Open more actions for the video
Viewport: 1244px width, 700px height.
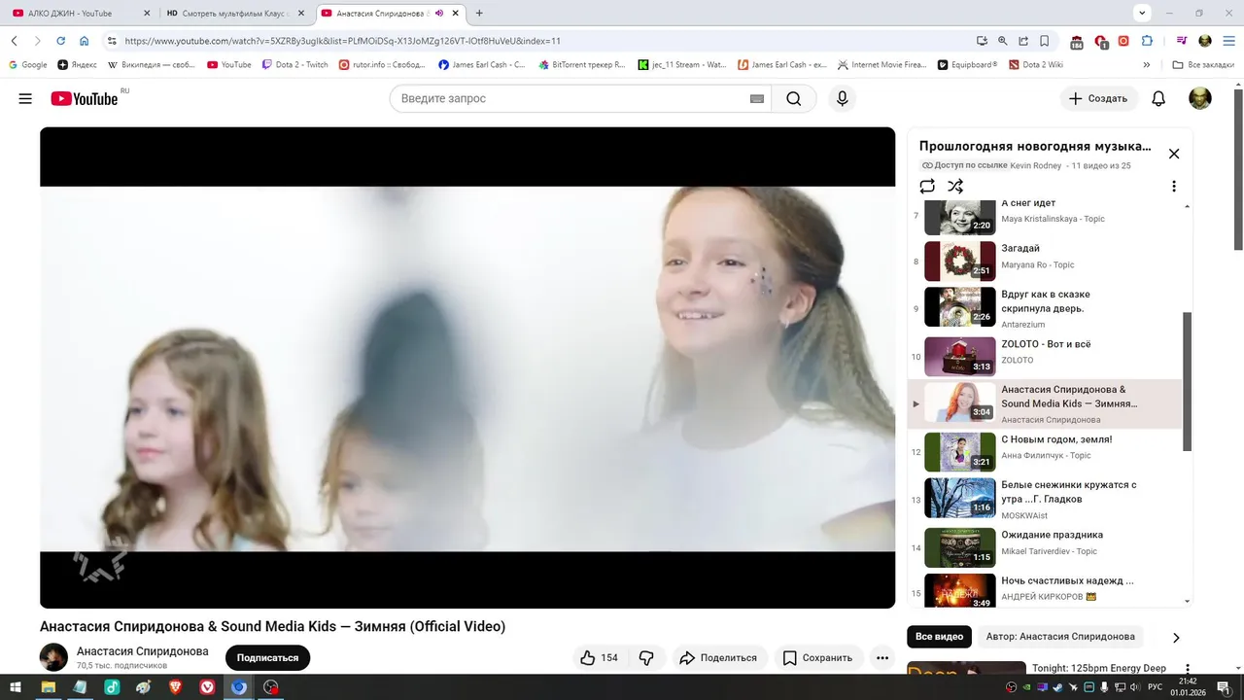(x=882, y=658)
